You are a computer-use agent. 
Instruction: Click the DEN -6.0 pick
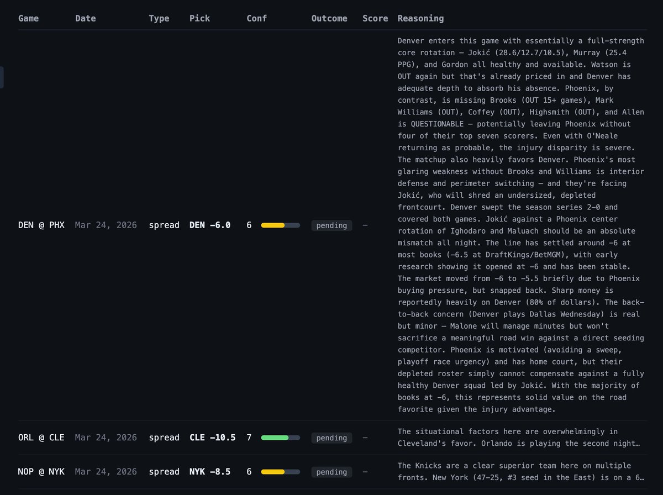tap(210, 225)
